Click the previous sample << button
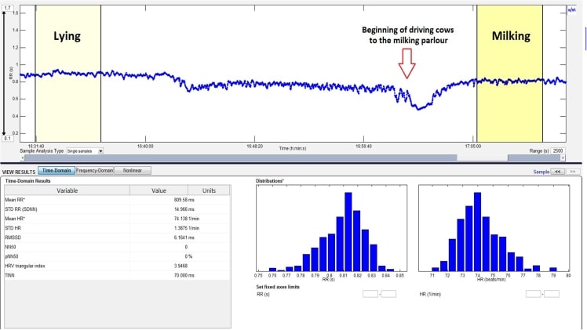The width and height of the screenshot is (587, 330). click(558, 170)
